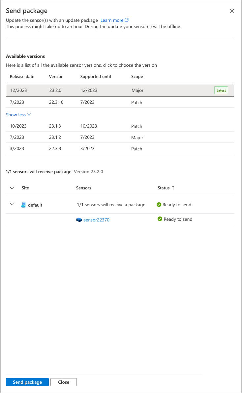242x393 pixels.
Task: Click the Supported until column header
Action: (x=96, y=77)
